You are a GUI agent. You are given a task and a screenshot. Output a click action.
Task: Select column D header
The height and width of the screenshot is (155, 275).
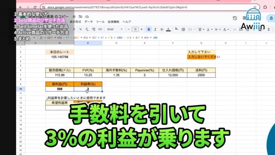point(116,43)
